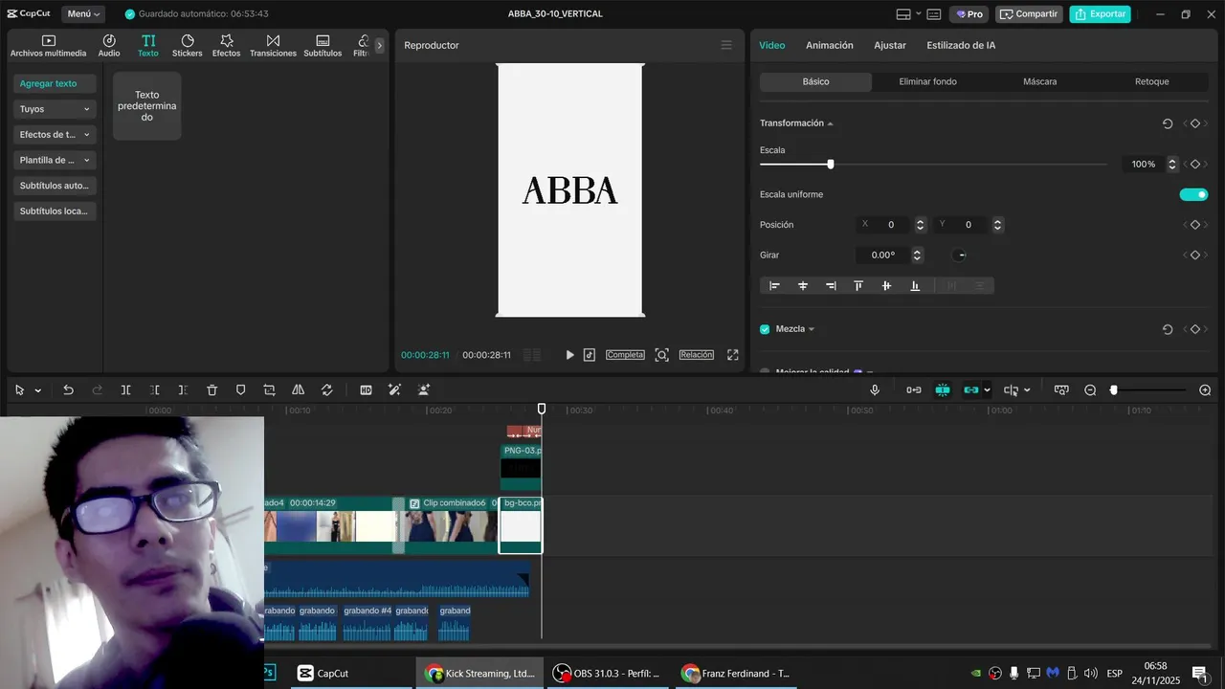Click the Pro upgrade button
The image size is (1225, 689).
[969, 14]
